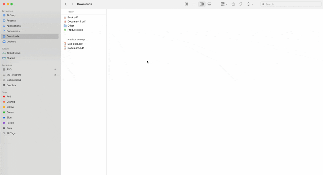This screenshot has height=175, width=323.
Task: Open All Tags… in the sidebar
Action: click(30, 133)
